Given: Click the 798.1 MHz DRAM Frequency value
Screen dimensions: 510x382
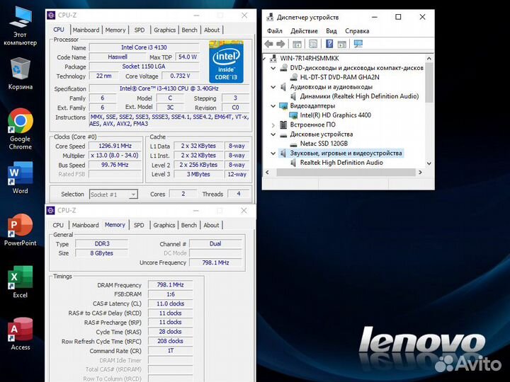Looking at the screenshot, I should tap(170, 285).
